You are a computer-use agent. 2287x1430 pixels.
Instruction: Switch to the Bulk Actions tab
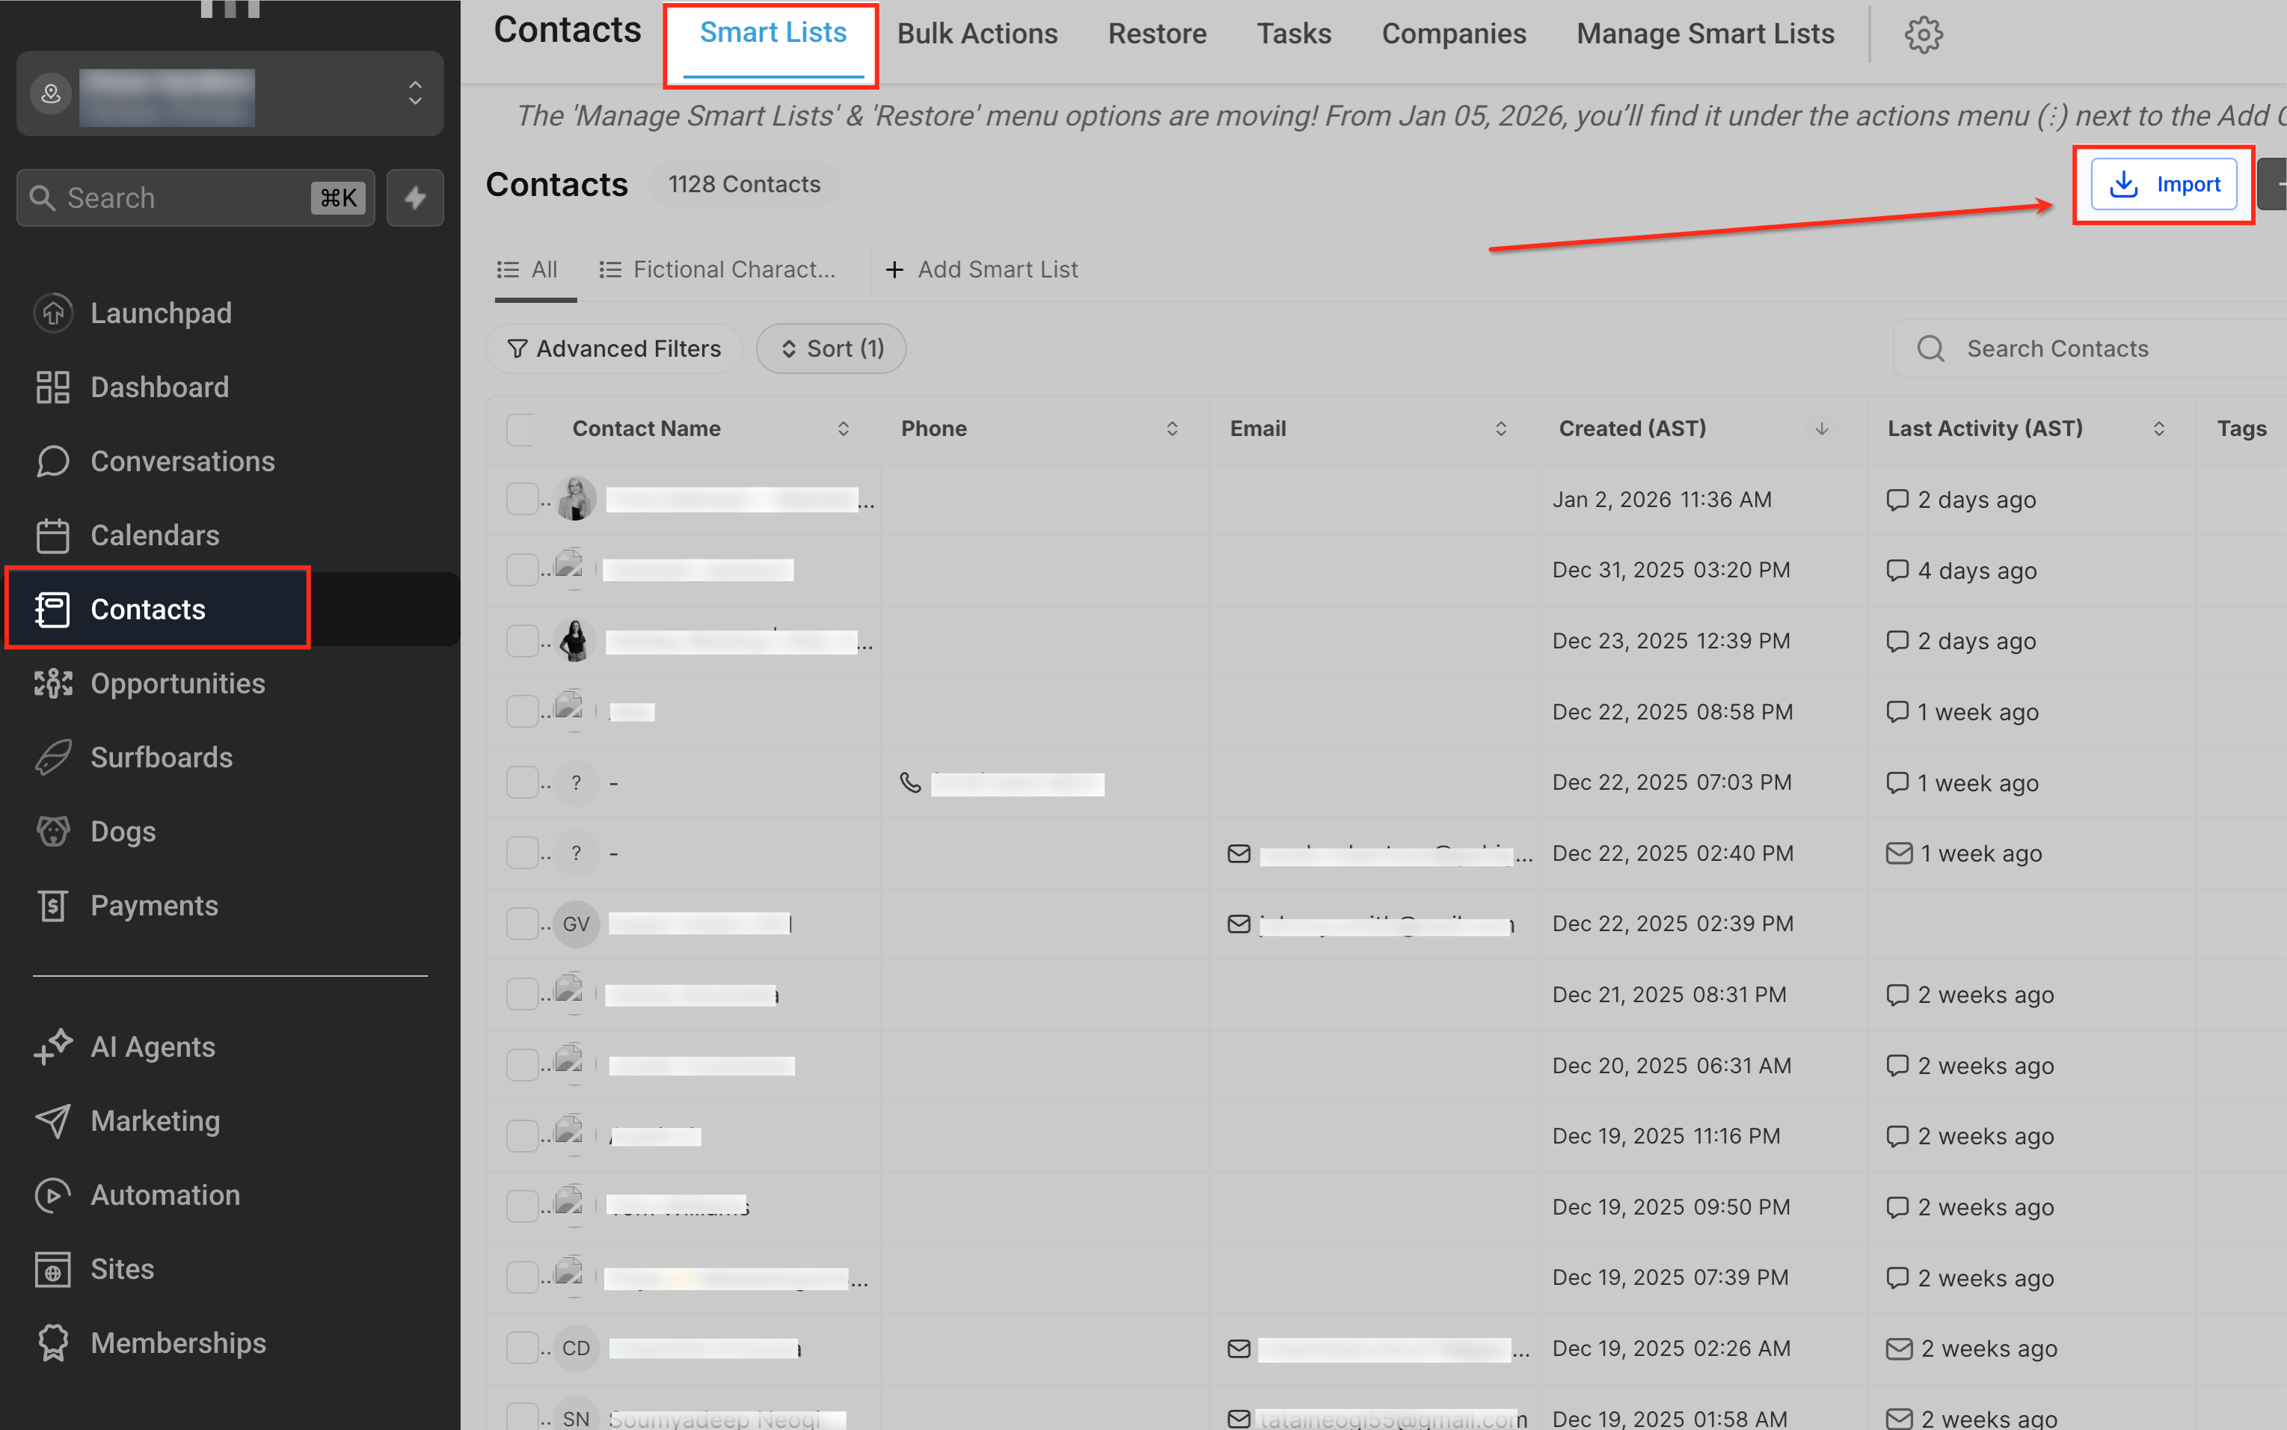point(977,34)
